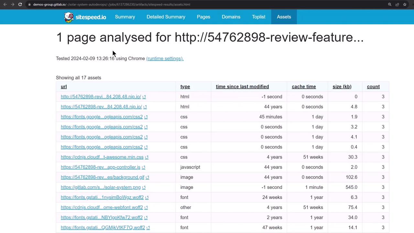Sort by the type column header

tap(185, 87)
